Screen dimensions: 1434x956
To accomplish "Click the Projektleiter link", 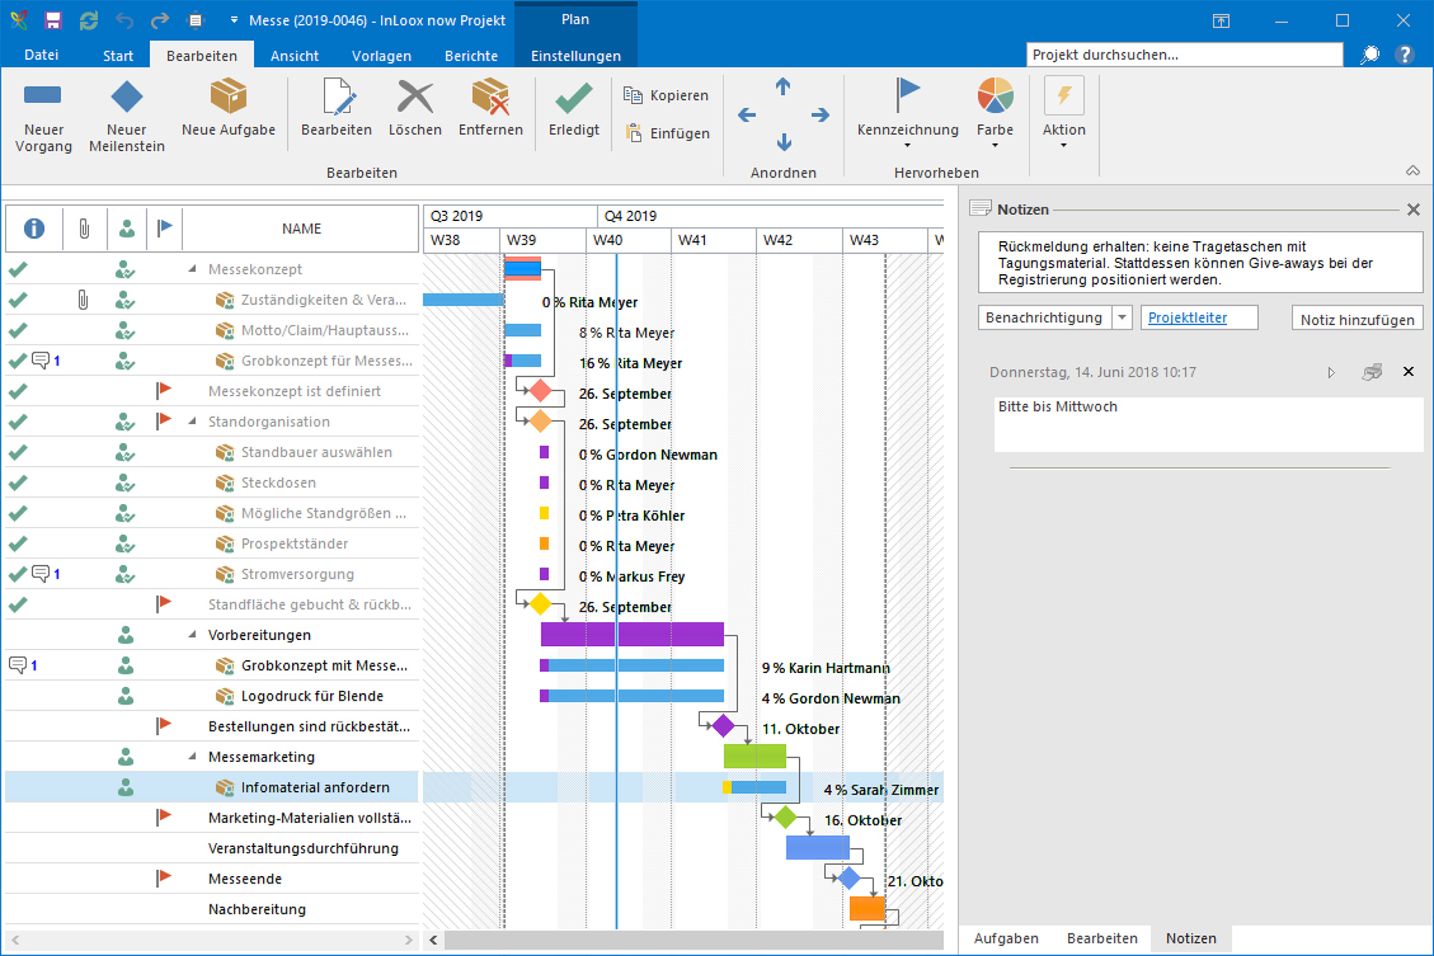I will 1187,317.
